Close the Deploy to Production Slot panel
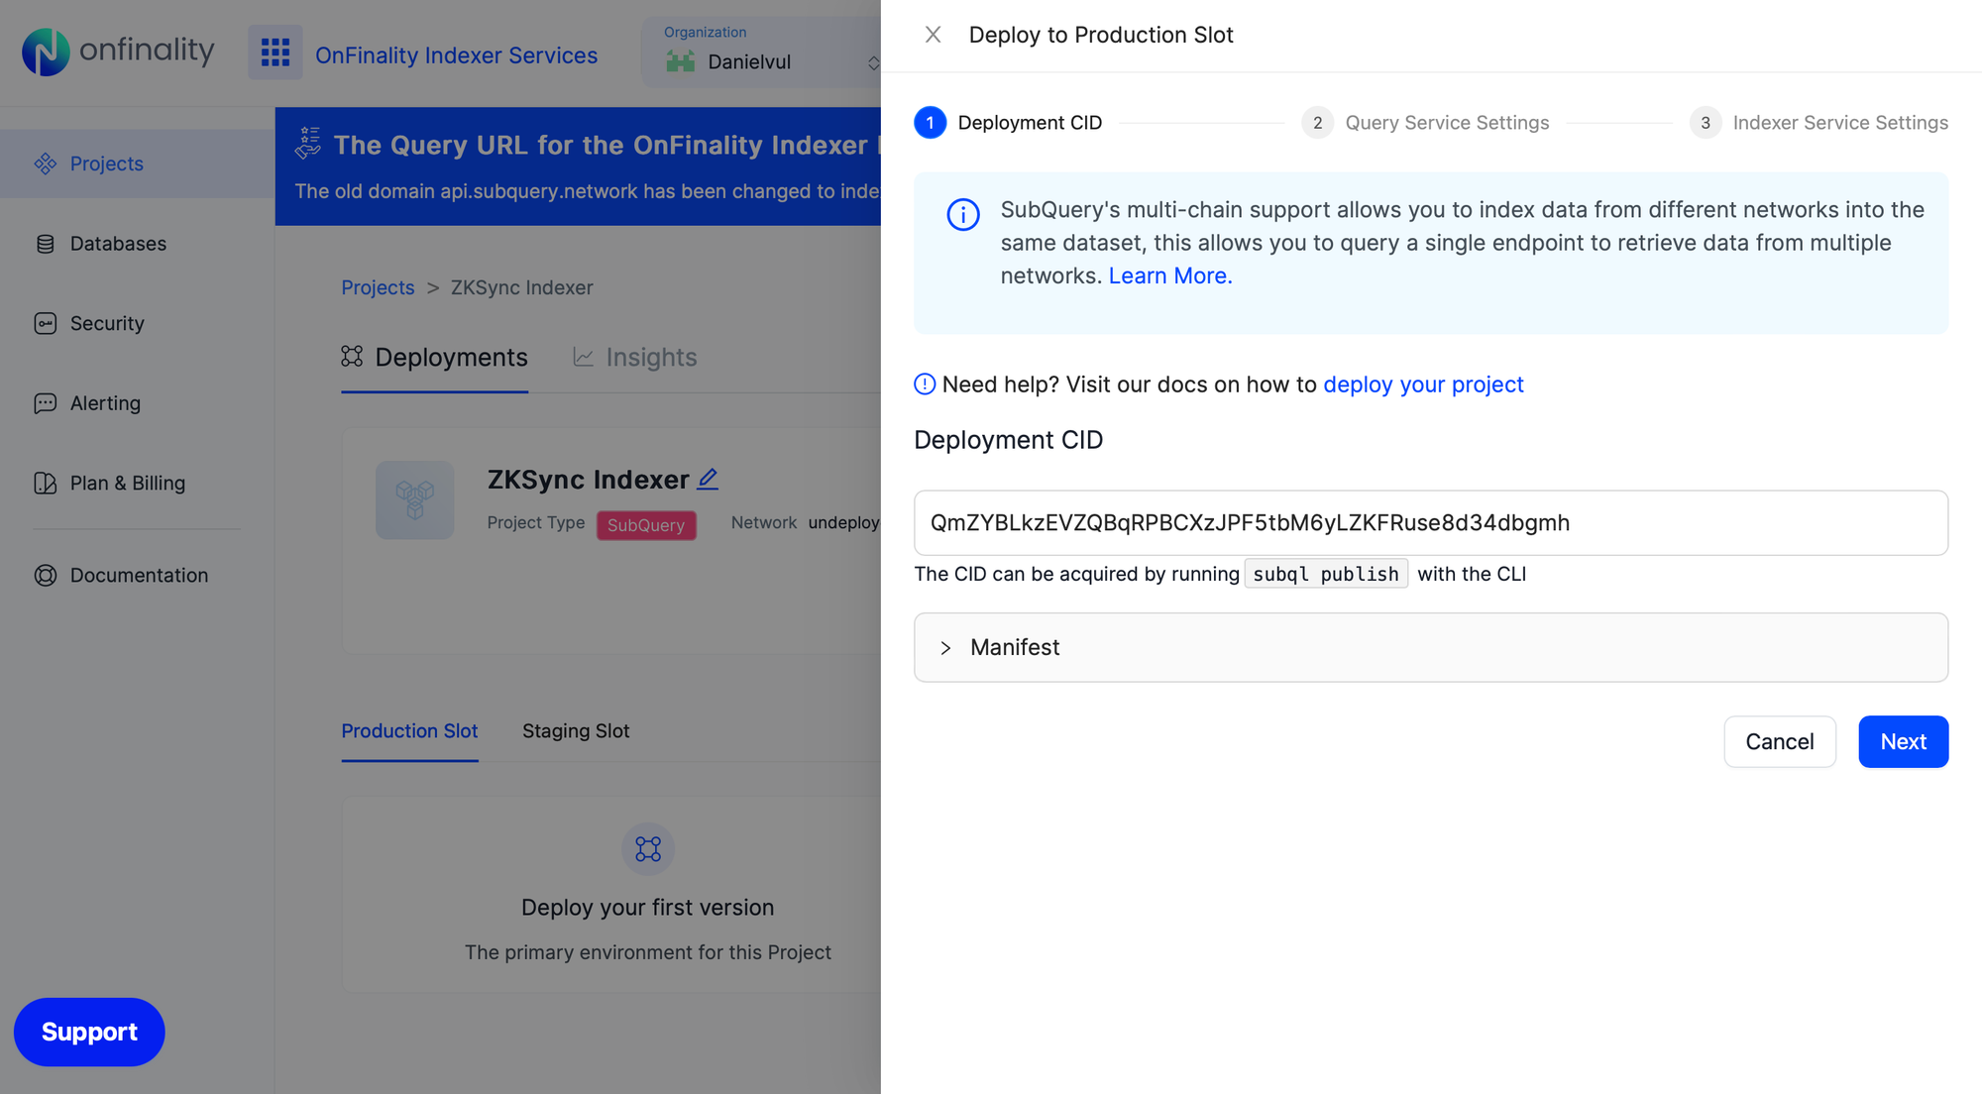This screenshot has width=1982, height=1094. pyautogui.click(x=933, y=35)
